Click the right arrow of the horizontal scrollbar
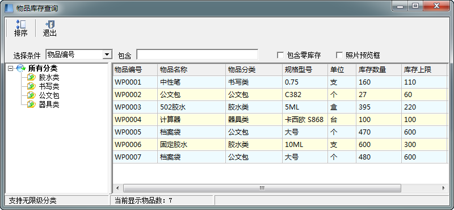454x210 pixels. click(x=444, y=188)
